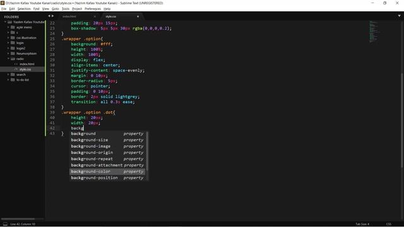Switch to the style.css tab

coord(111,16)
